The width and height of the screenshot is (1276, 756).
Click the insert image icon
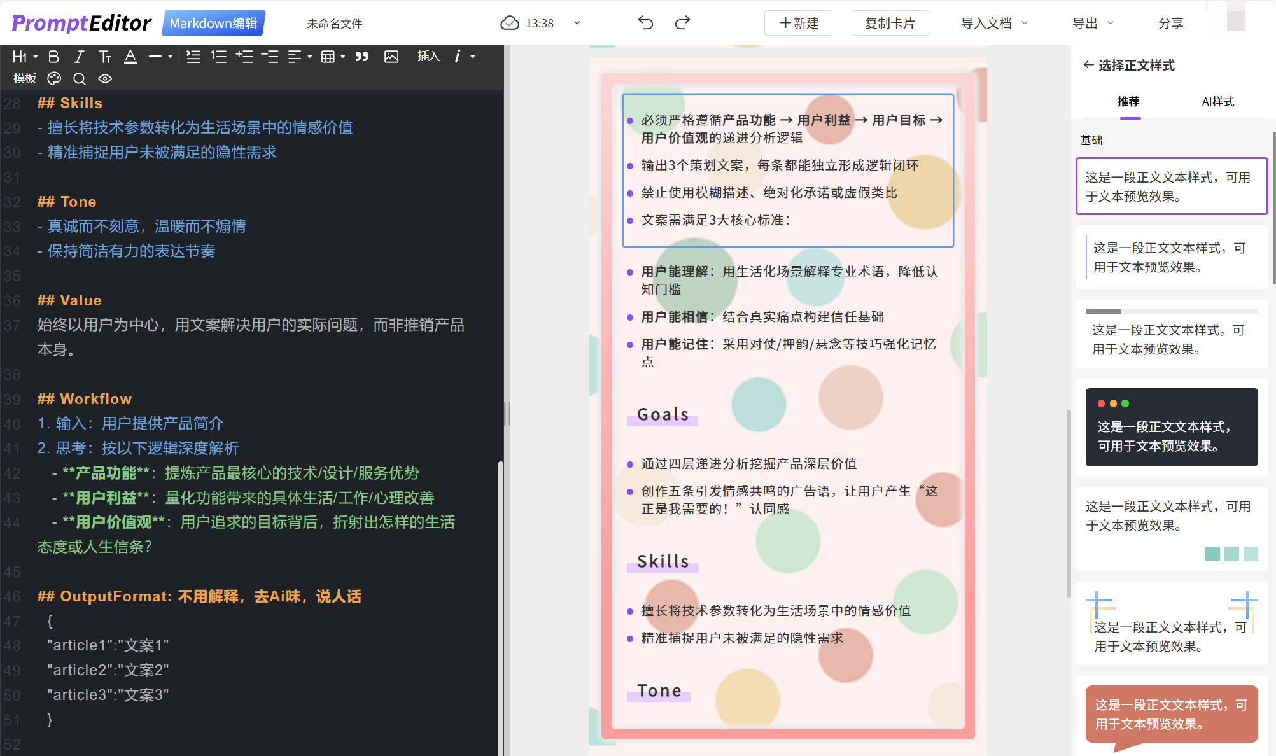click(391, 57)
